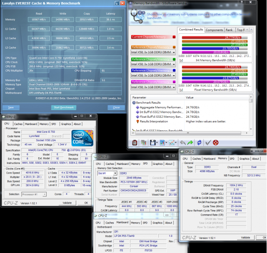Click the Intel Core i5 logo in CPU-Z
The height and width of the screenshot is (253, 267).
(x=82, y=138)
